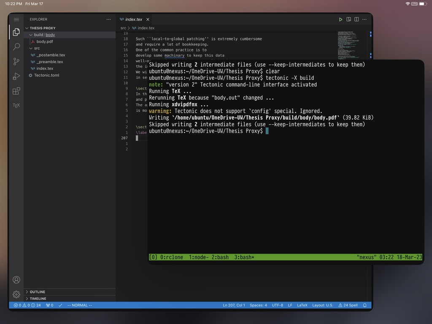The image size is (432, 324).
Task: Open Run and Debug view
Action: tap(16, 76)
